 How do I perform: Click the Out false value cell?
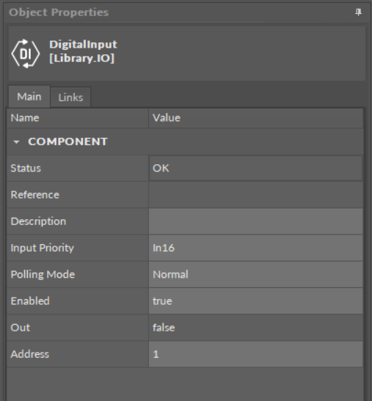tap(255, 328)
